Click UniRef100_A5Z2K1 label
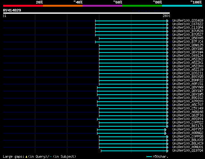The image size is (205, 159). point(188,63)
